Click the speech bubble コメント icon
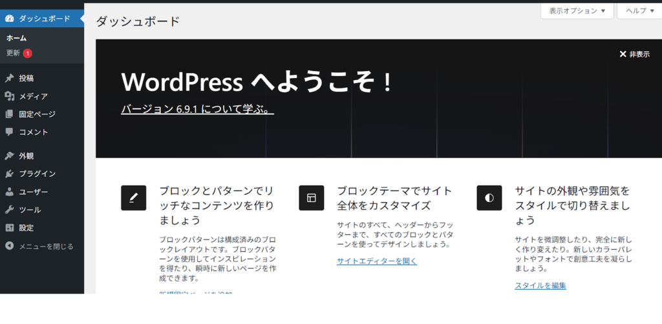Screen dimensions: 662x324 9,132
